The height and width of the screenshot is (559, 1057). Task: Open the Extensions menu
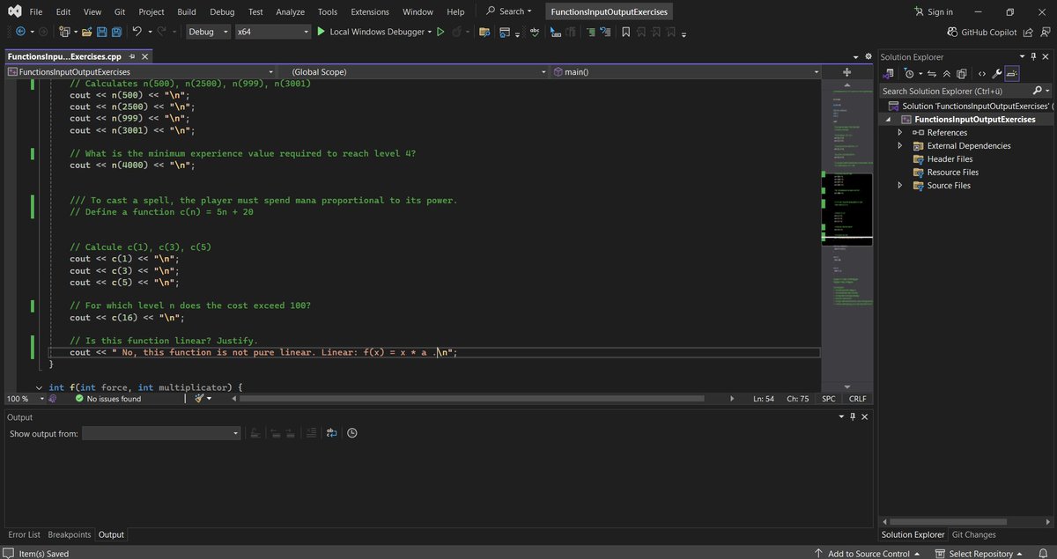tap(370, 11)
